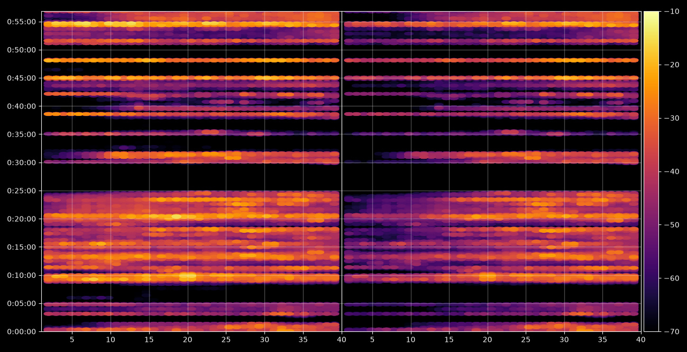
Task: Click the y-axis tick label 0:35:00
Action: [21, 134]
